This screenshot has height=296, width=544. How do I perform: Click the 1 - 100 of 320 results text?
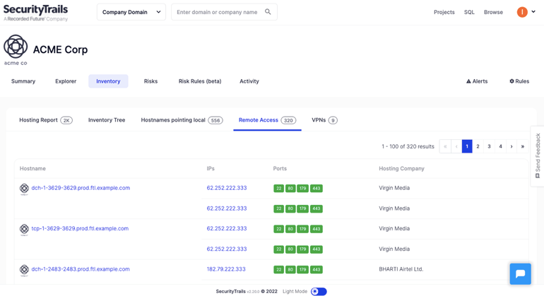click(x=408, y=146)
